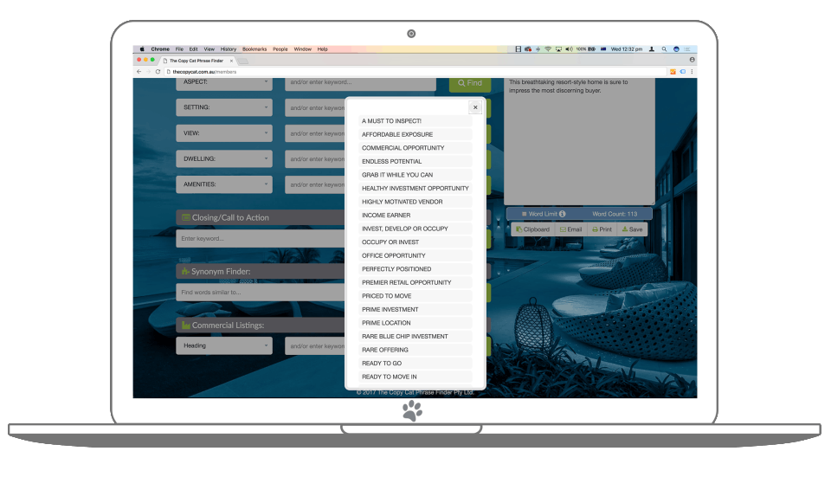831x477 pixels.
Task: Open the Help menu
Action: 323,49
